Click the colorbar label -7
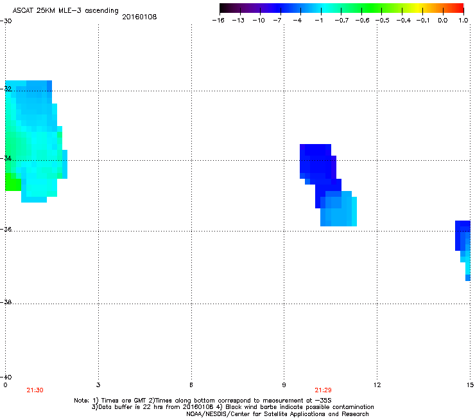This screenshot has width=475, height=418. [277, 21]
